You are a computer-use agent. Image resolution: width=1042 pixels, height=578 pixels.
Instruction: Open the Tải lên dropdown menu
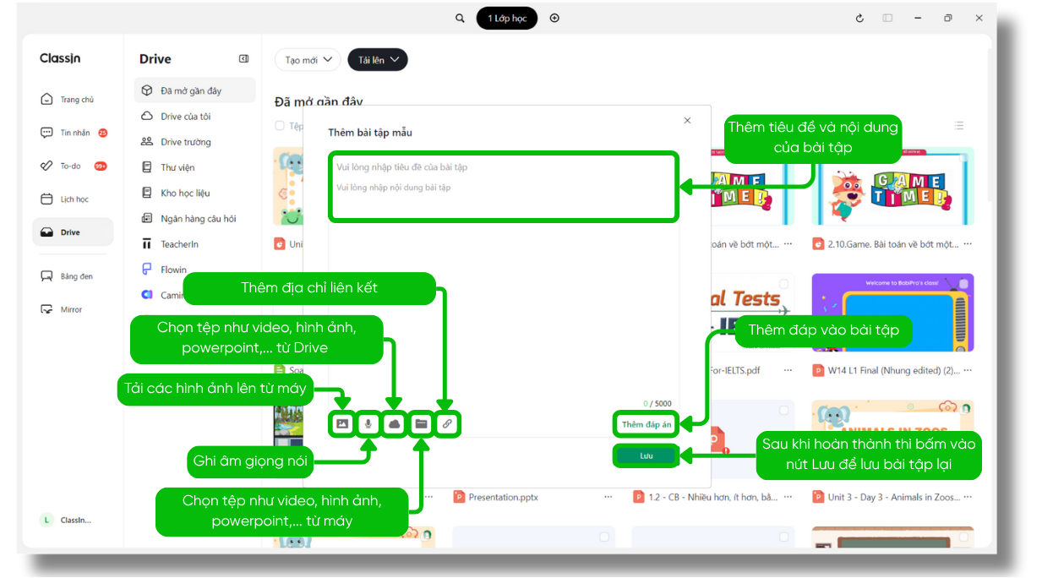pos(378,60)
